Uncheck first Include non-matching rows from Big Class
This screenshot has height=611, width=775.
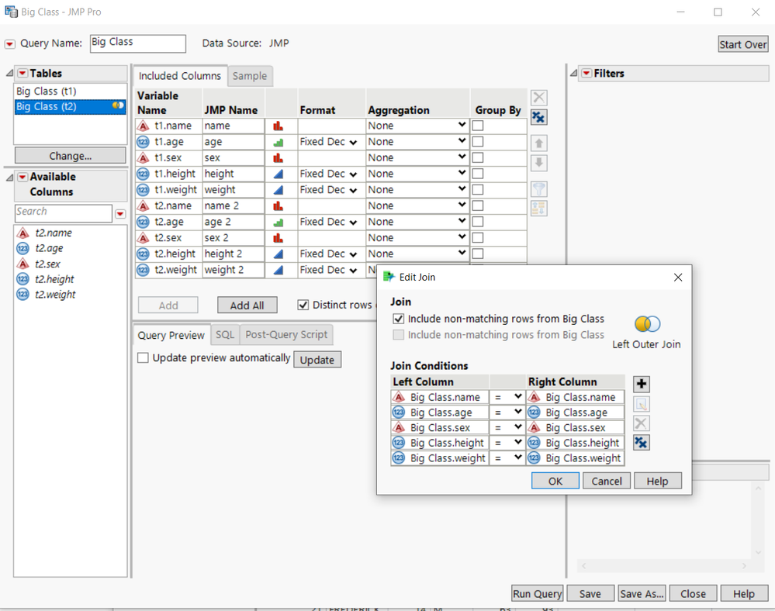pos(399,319)
